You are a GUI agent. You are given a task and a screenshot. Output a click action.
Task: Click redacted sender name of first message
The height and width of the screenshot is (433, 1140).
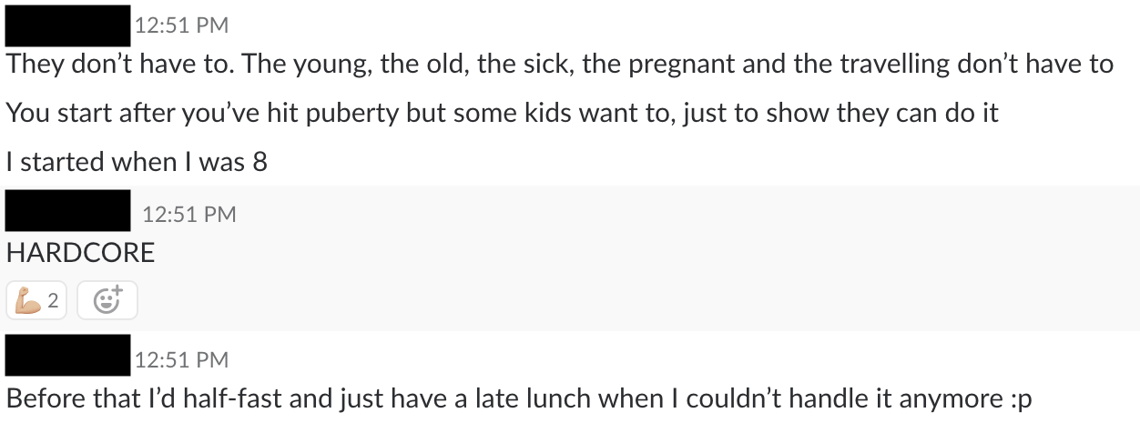(67, 25)
